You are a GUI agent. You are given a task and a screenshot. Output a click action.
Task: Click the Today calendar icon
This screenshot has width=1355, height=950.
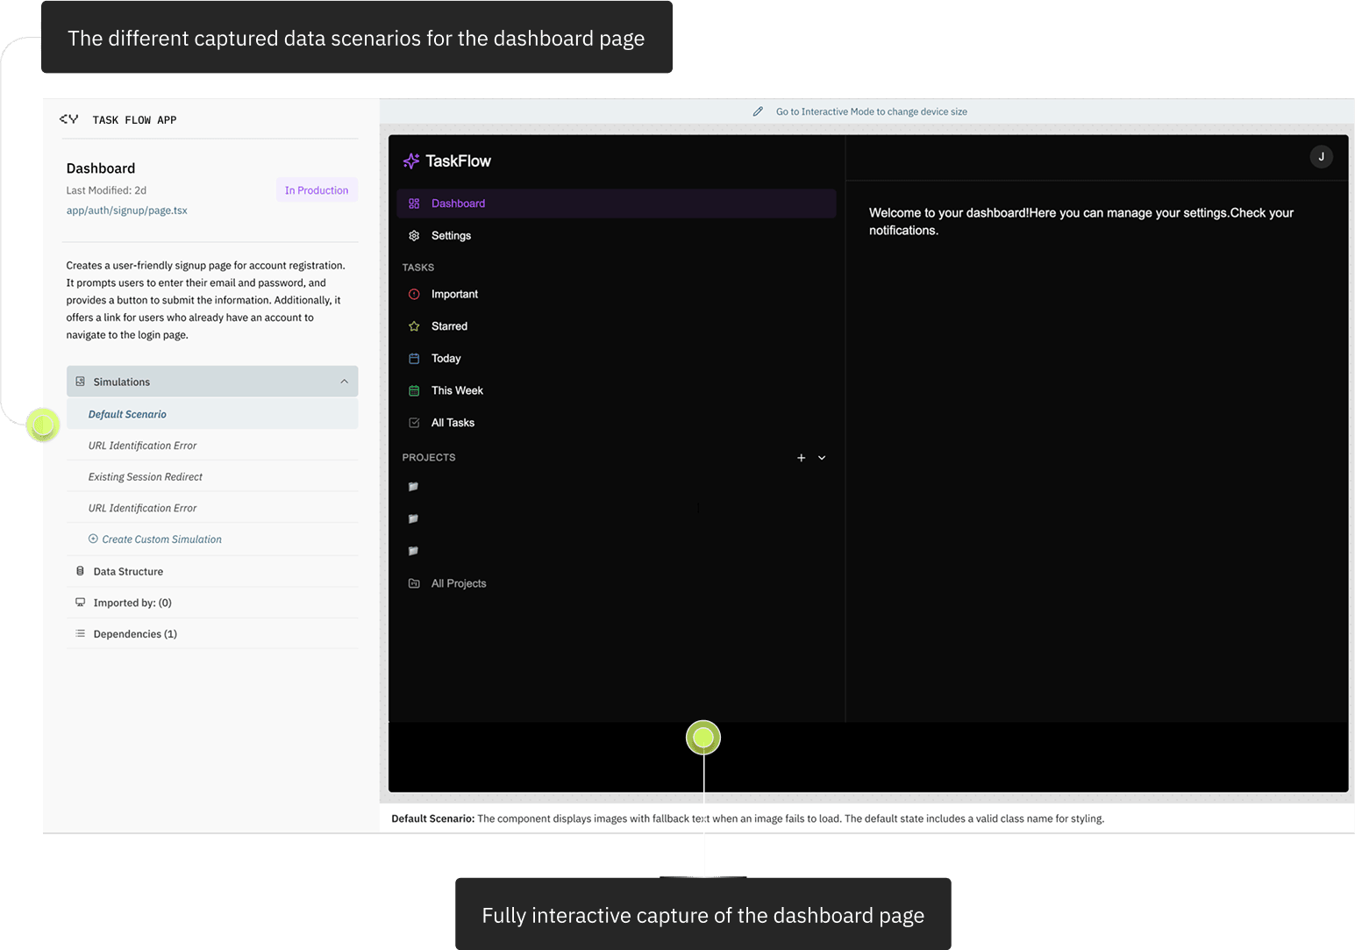tap(414, 359)
